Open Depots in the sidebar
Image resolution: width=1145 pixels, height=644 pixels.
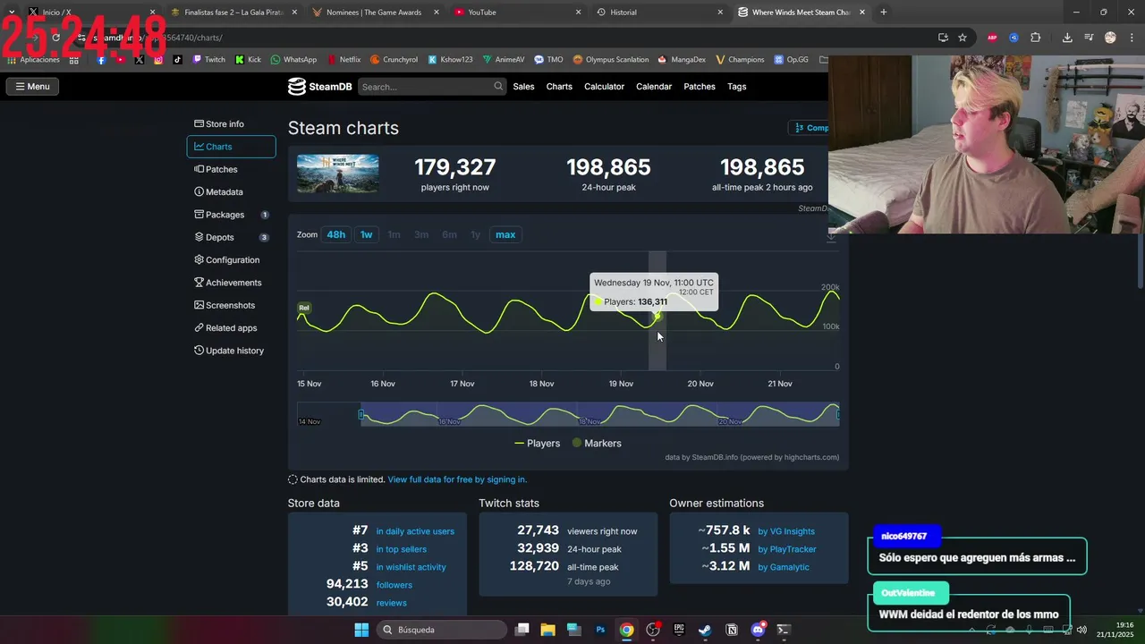click(x=214, y=238)
